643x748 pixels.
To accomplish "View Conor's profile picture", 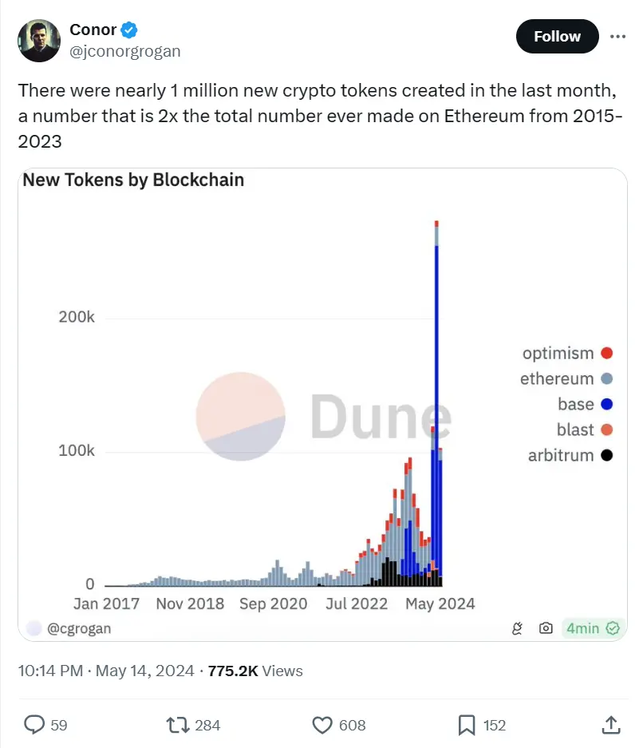I will pyautogui.click(x=38, y=39).
